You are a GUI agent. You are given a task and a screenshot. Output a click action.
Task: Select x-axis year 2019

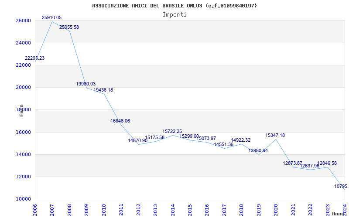pyautogui.click(x=259, y=210)
